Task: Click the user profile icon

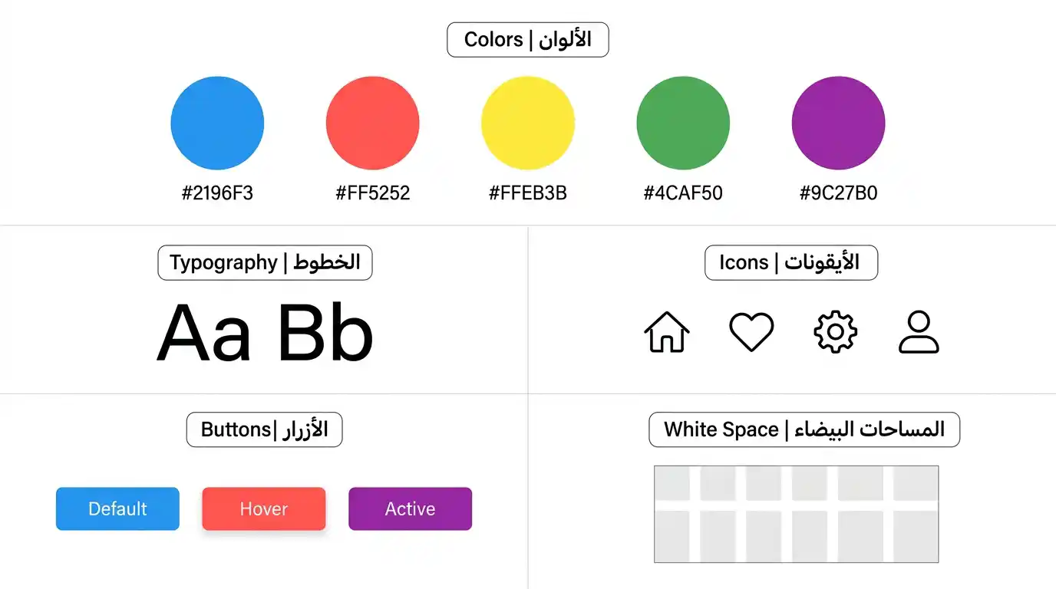Action: (919, 332)
